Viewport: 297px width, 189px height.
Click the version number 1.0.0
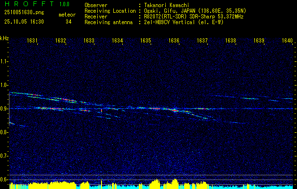[x=64, y=4]
